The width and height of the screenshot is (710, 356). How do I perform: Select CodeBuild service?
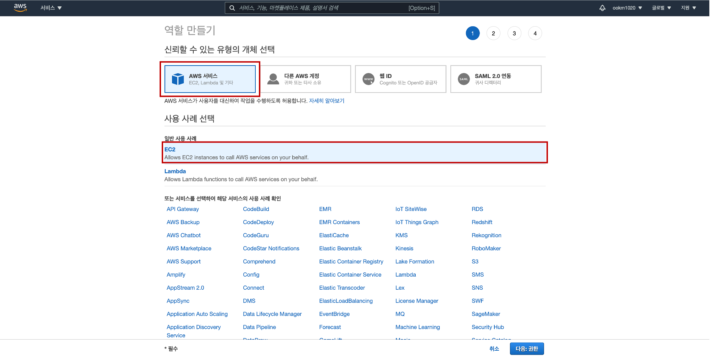click(256, 209)
